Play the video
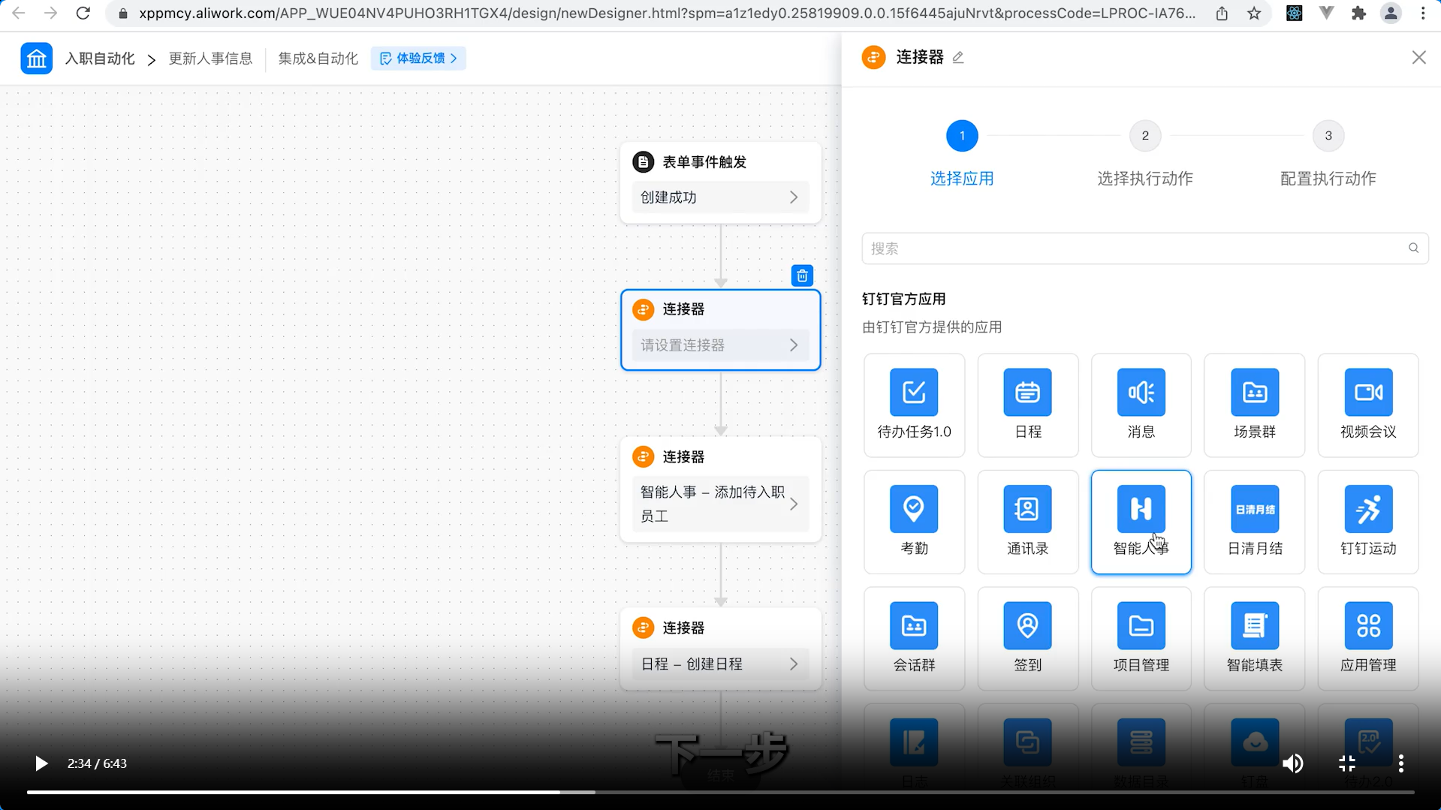Screen dimensions: 1441x810 41,763
